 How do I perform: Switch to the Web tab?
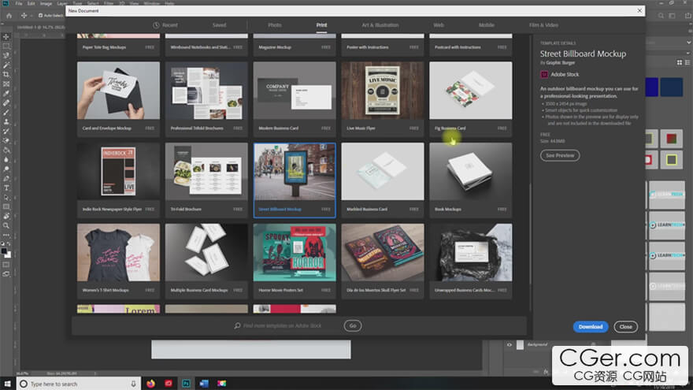pyautogui.click(x=439, y=25)
